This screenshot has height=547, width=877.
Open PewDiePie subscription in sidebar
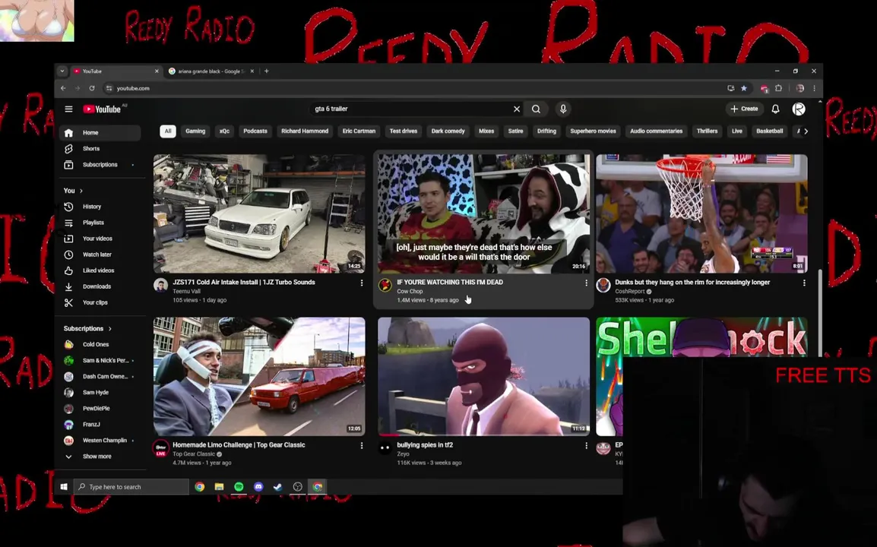point(100,408)
